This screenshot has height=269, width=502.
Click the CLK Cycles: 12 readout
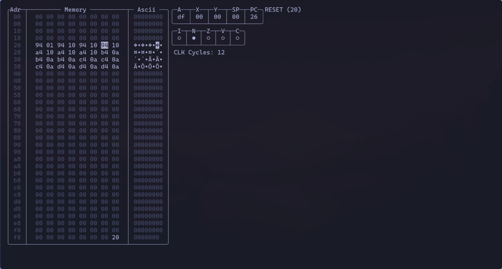(x=199, y=52)
